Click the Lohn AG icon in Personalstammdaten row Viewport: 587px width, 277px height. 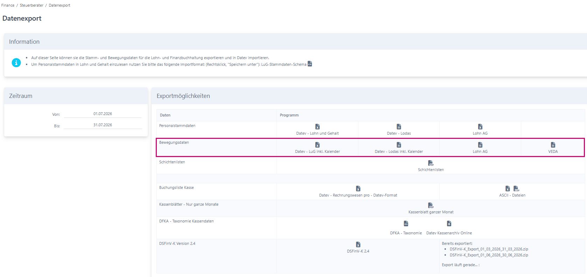click(480, 127)
